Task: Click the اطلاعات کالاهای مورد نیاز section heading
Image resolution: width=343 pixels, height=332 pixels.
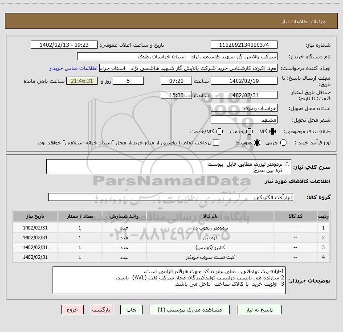Action: 297,181
